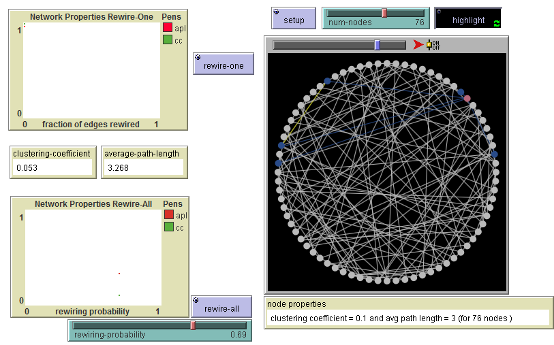
Task: Click the rewire-all button
Action: point(221,306)
